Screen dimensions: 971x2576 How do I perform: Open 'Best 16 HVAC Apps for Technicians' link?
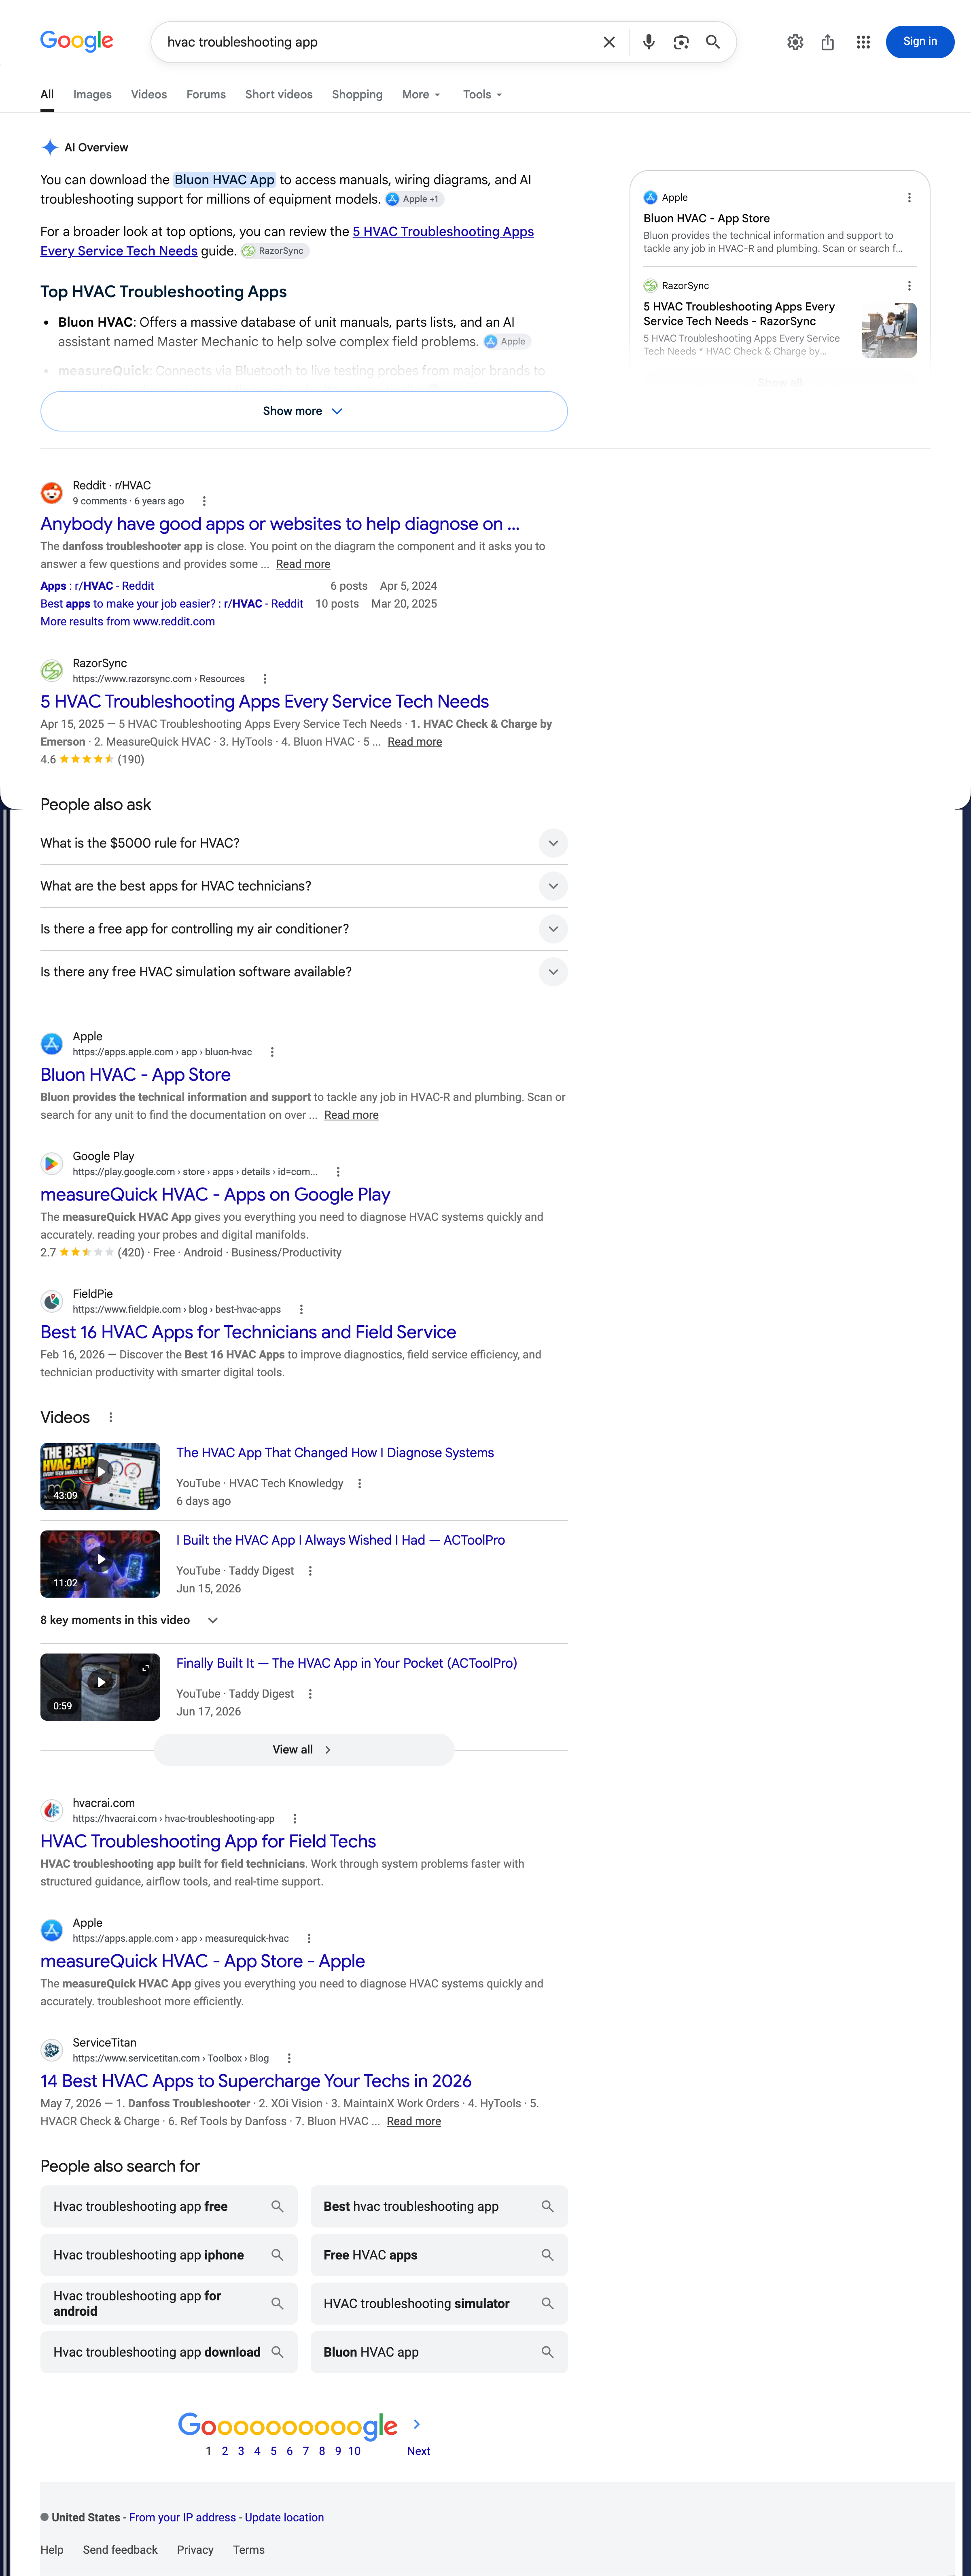248,1332
